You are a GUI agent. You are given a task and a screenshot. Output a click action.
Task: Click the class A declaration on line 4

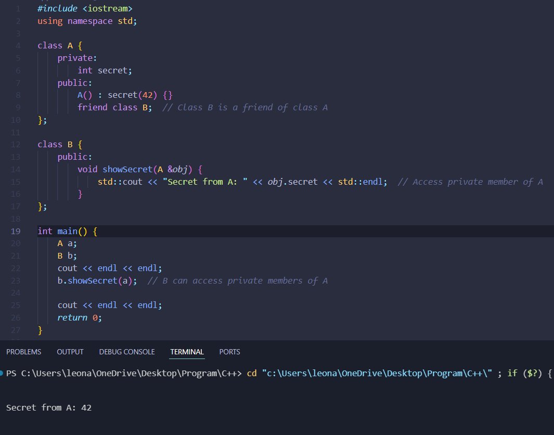[57, 45]
